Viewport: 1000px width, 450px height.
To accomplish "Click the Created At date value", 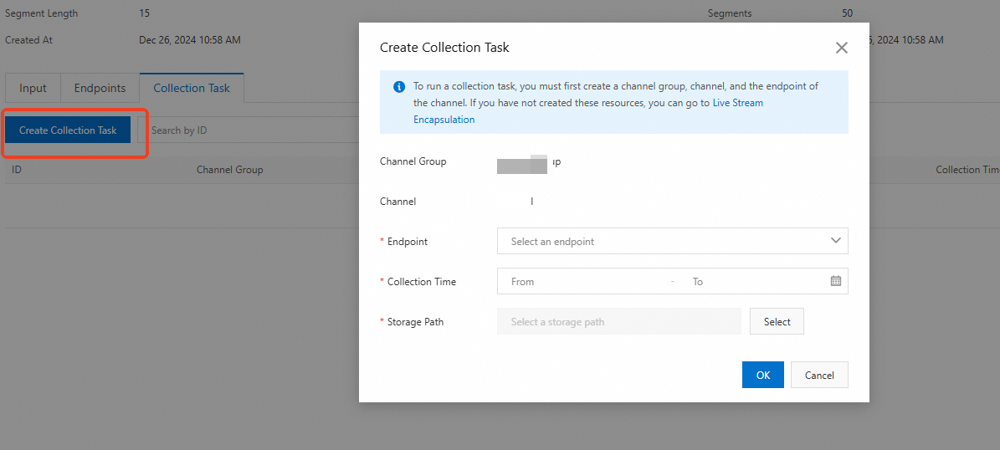I will click(x=190, y=39).
